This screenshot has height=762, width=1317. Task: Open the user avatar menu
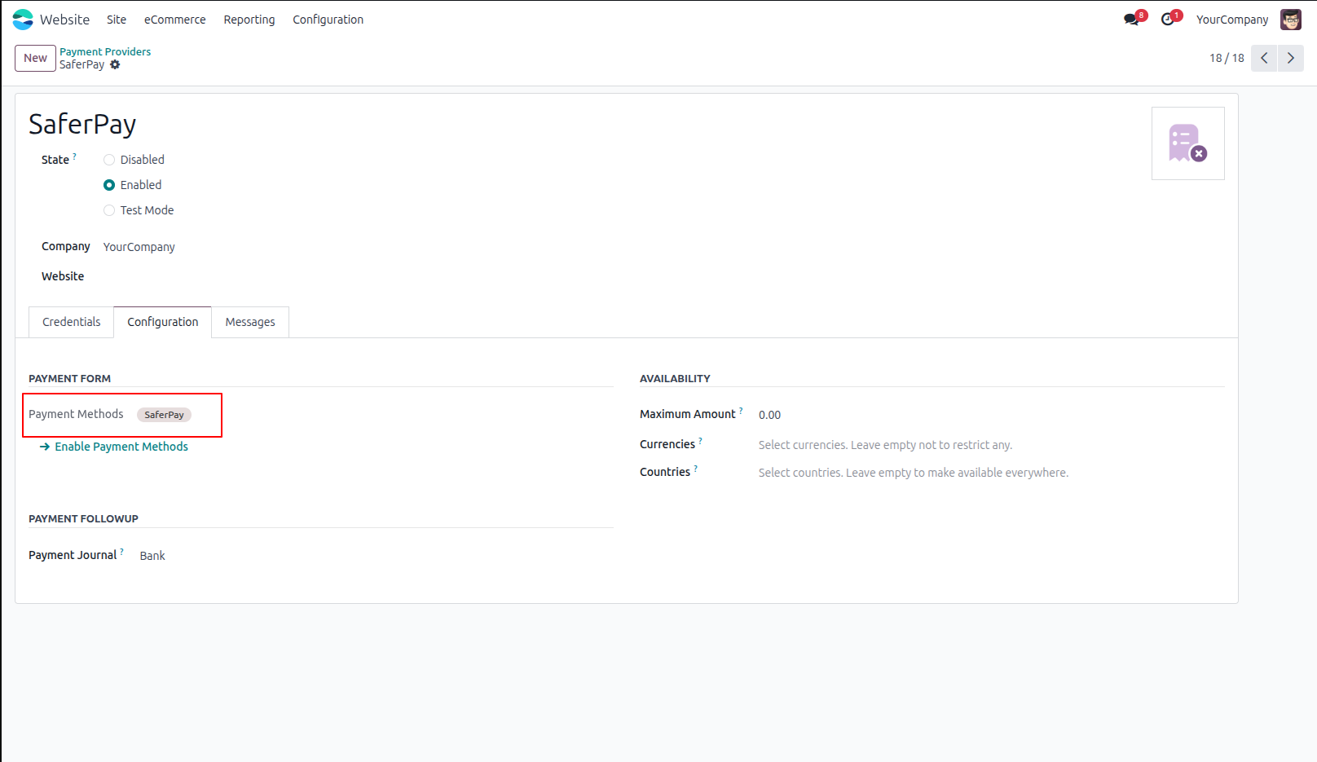click(x=1291, y=20)
